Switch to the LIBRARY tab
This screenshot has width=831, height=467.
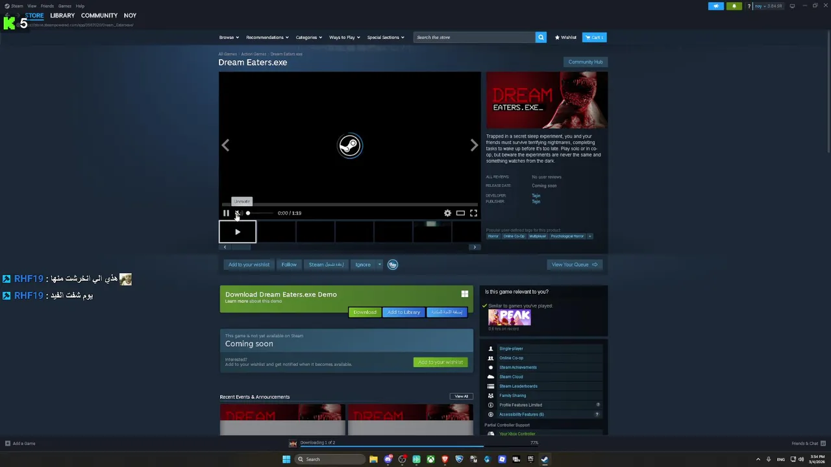[x=62, y=16]
